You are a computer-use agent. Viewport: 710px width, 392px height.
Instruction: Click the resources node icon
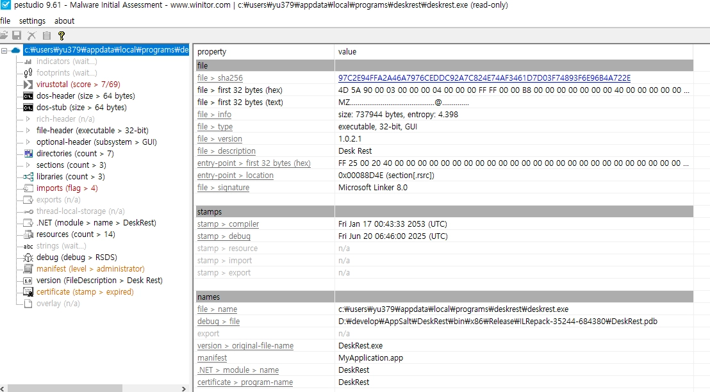(28, 234)
